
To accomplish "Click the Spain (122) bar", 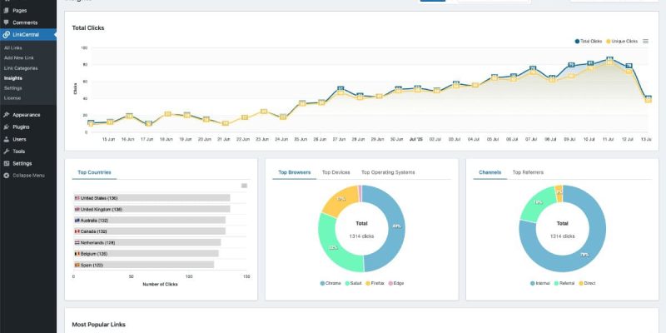I will (x=144, y=265).
